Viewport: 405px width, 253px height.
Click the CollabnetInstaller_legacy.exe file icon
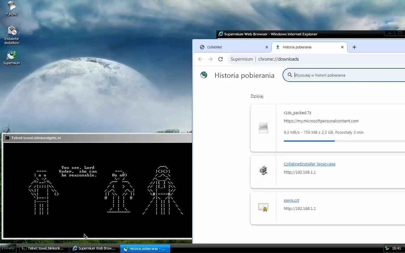point(263,170)
